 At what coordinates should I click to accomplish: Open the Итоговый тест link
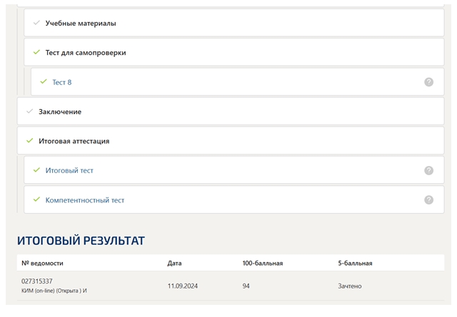point(69,170)
